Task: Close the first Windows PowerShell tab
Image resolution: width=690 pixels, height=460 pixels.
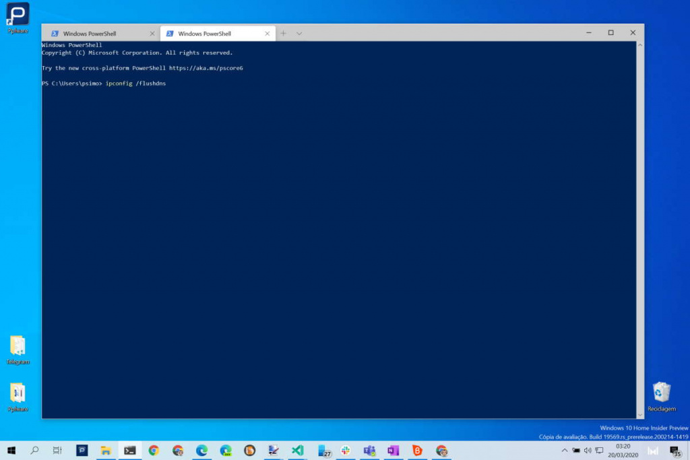Action: (x=152, y=34)
